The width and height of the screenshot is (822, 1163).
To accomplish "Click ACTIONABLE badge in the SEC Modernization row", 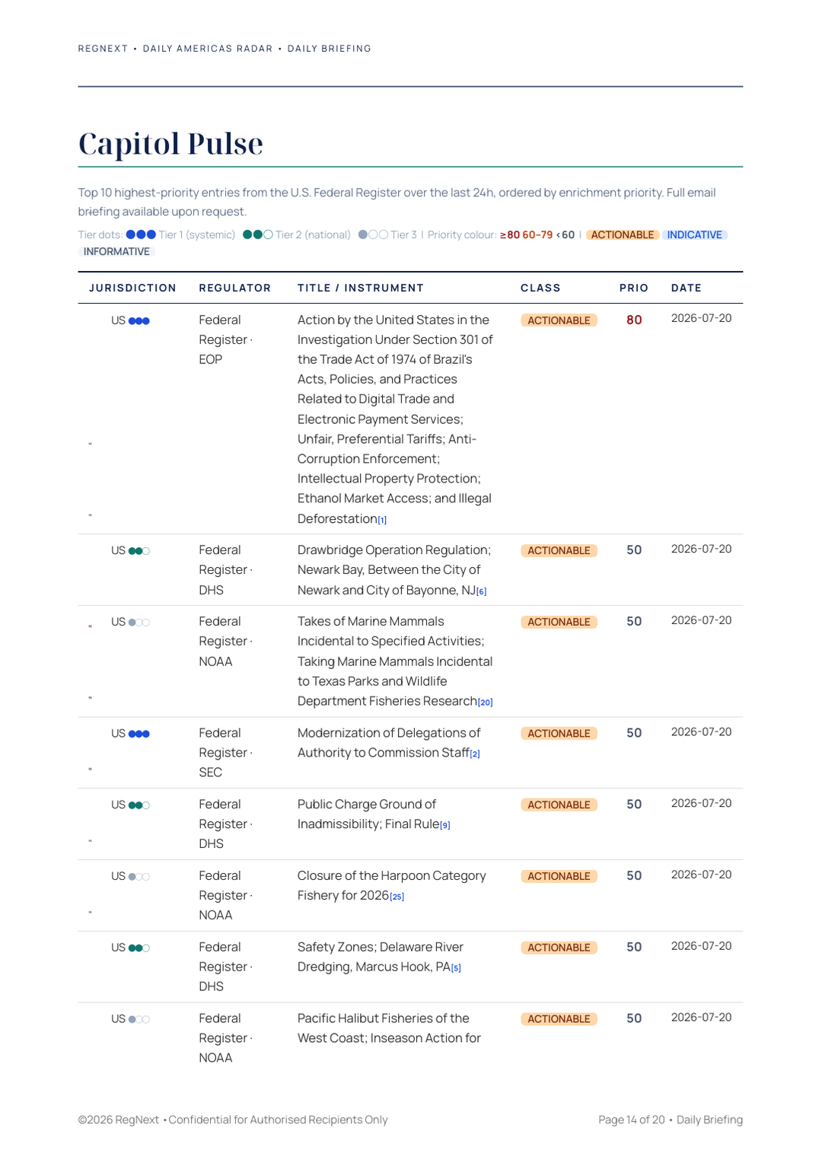I will tap(559, 734).
